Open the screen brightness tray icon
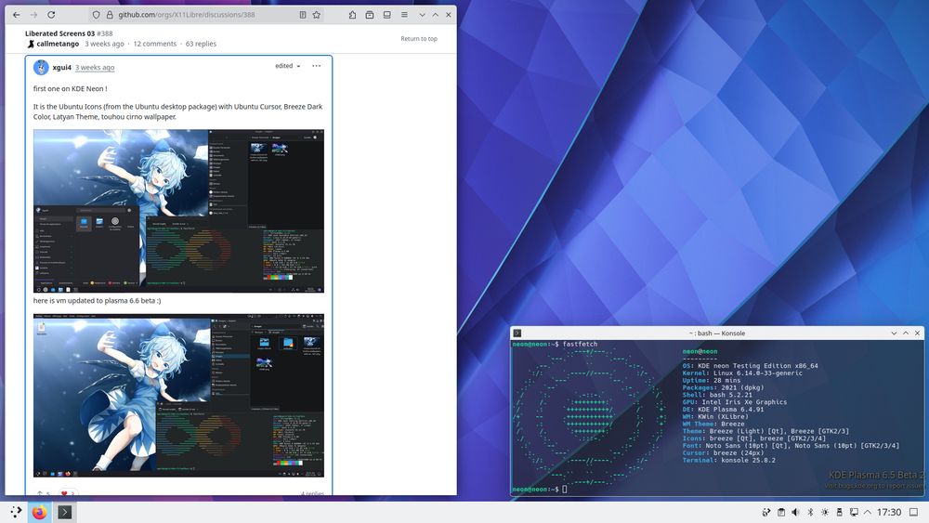 point(825,512)
